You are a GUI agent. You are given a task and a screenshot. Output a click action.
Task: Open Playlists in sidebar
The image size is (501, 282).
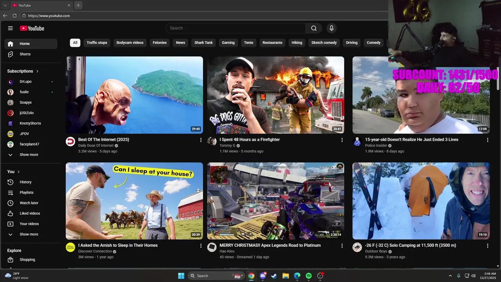point(31,193)
